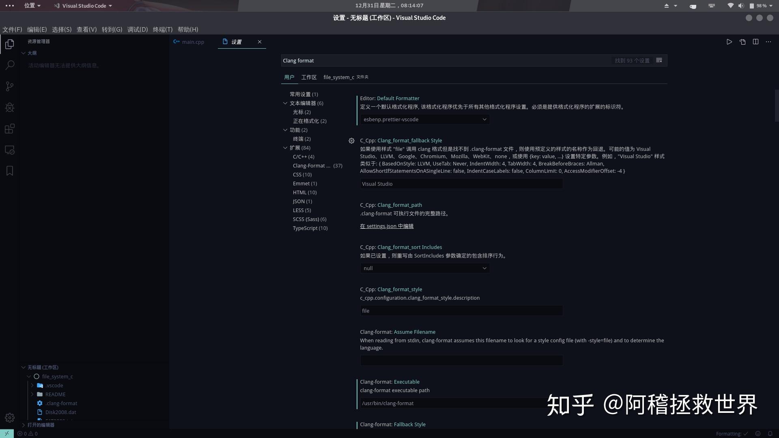The image size is (779, 438).
Task: Open Manage gear at activity bar bottom
Action: tap(10, 418)
